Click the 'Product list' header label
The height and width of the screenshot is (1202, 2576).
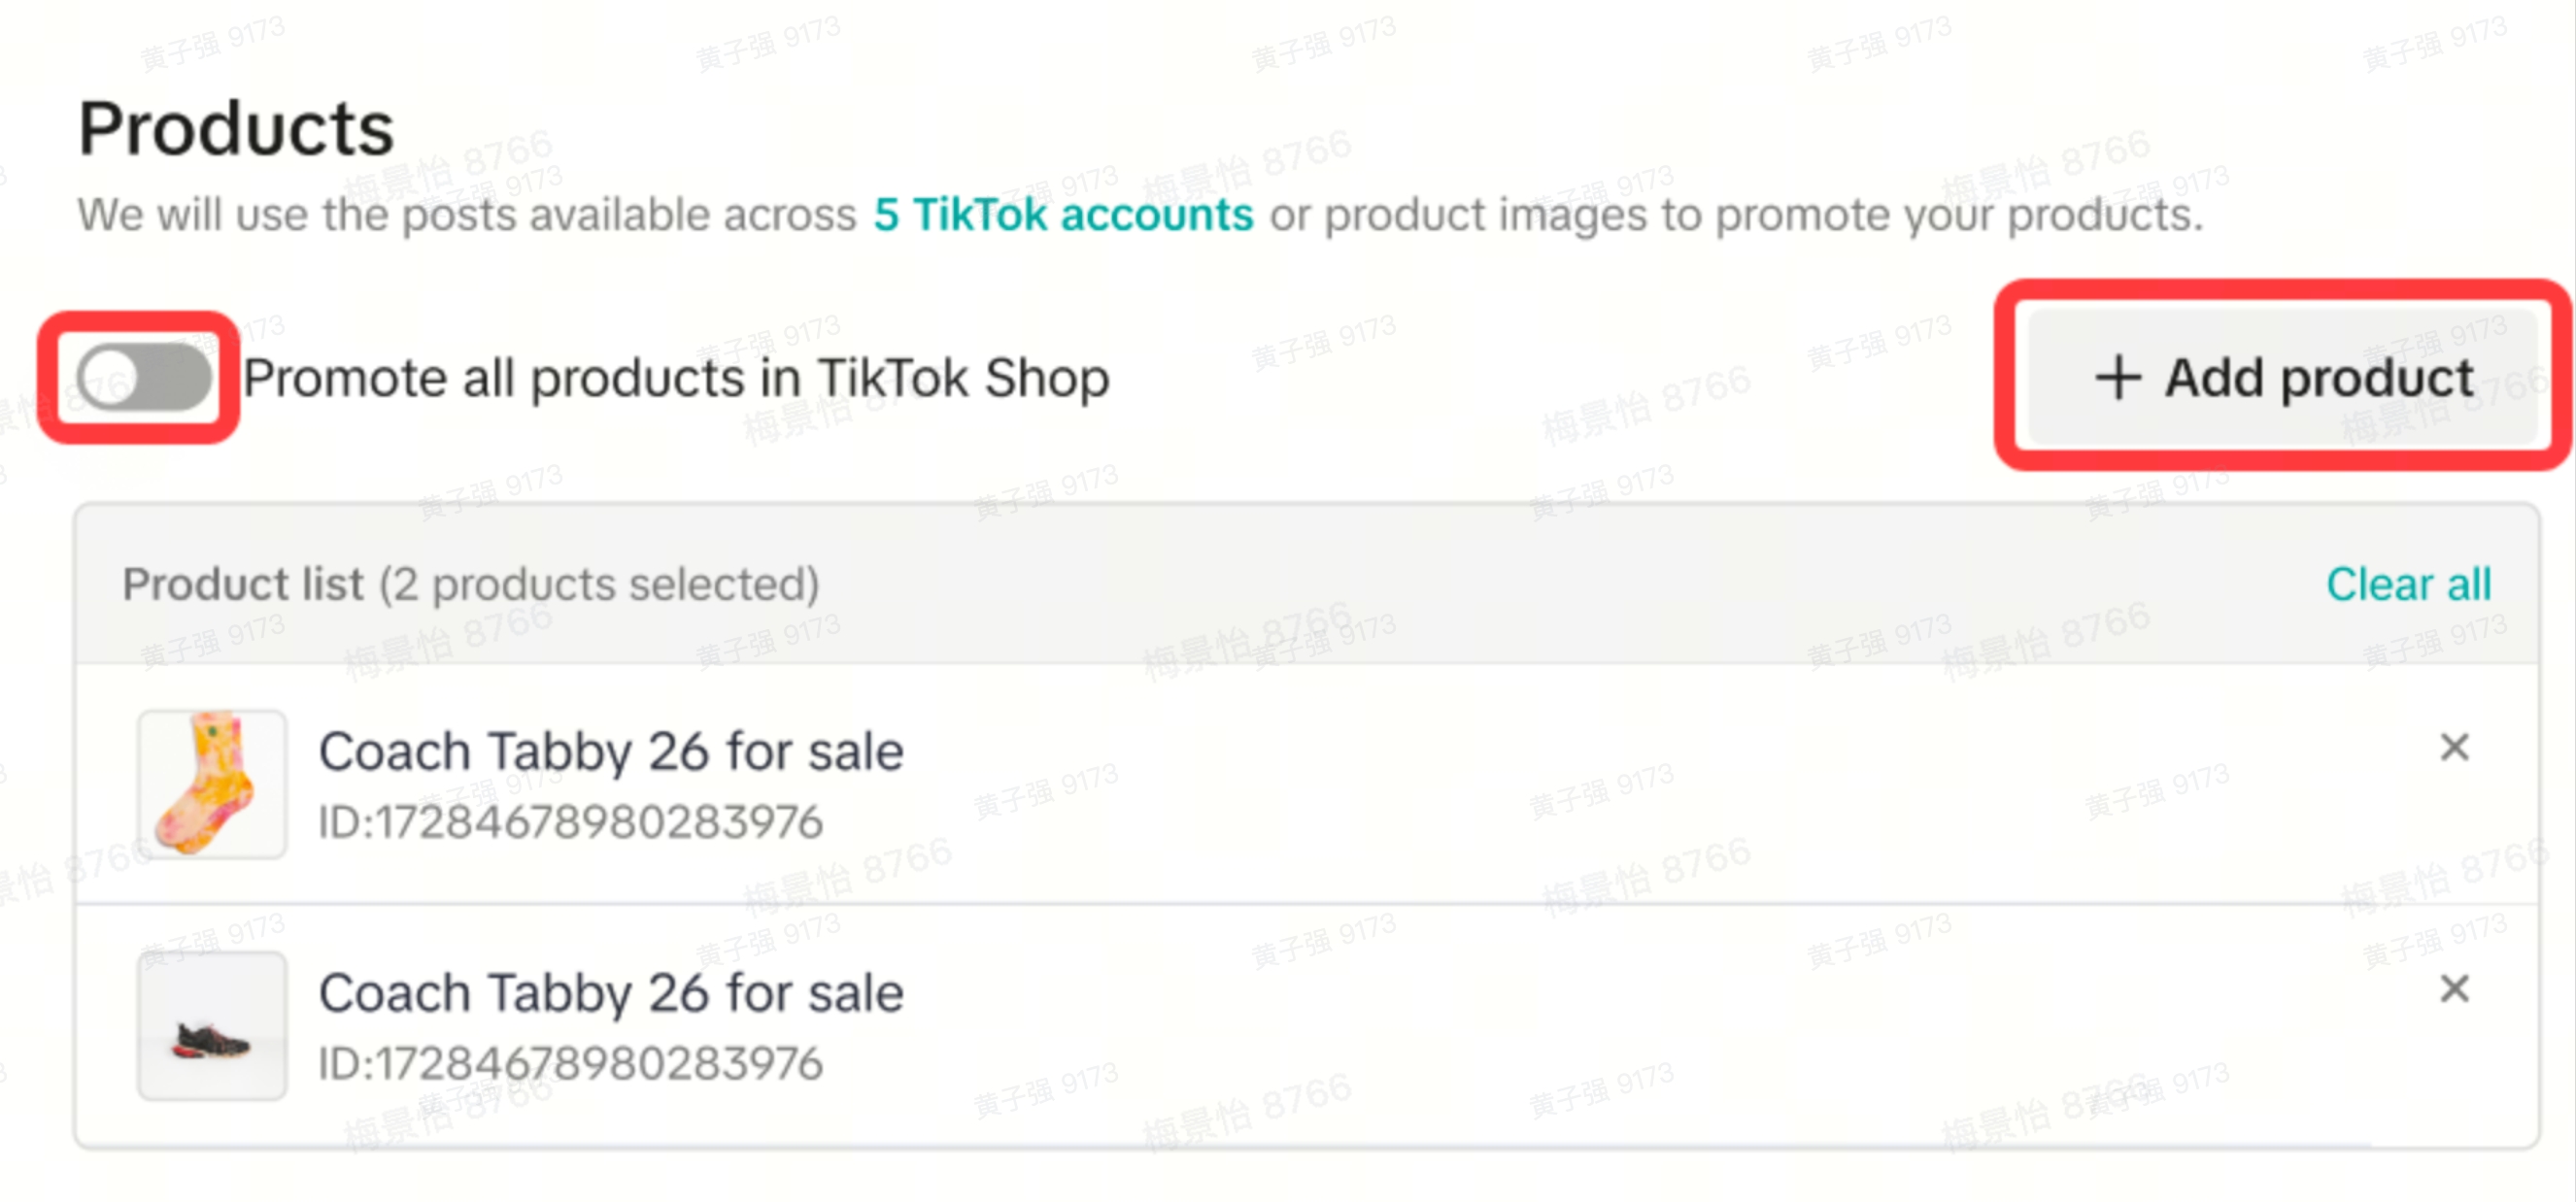(x=243, y=584)
